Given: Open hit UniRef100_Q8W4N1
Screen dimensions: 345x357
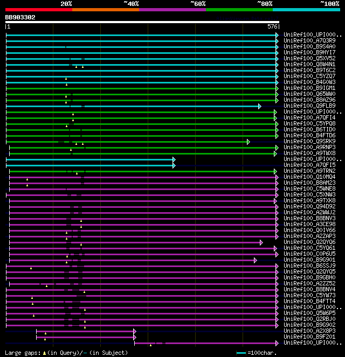Looking at the screenshot, I should (x=309, y=64).
